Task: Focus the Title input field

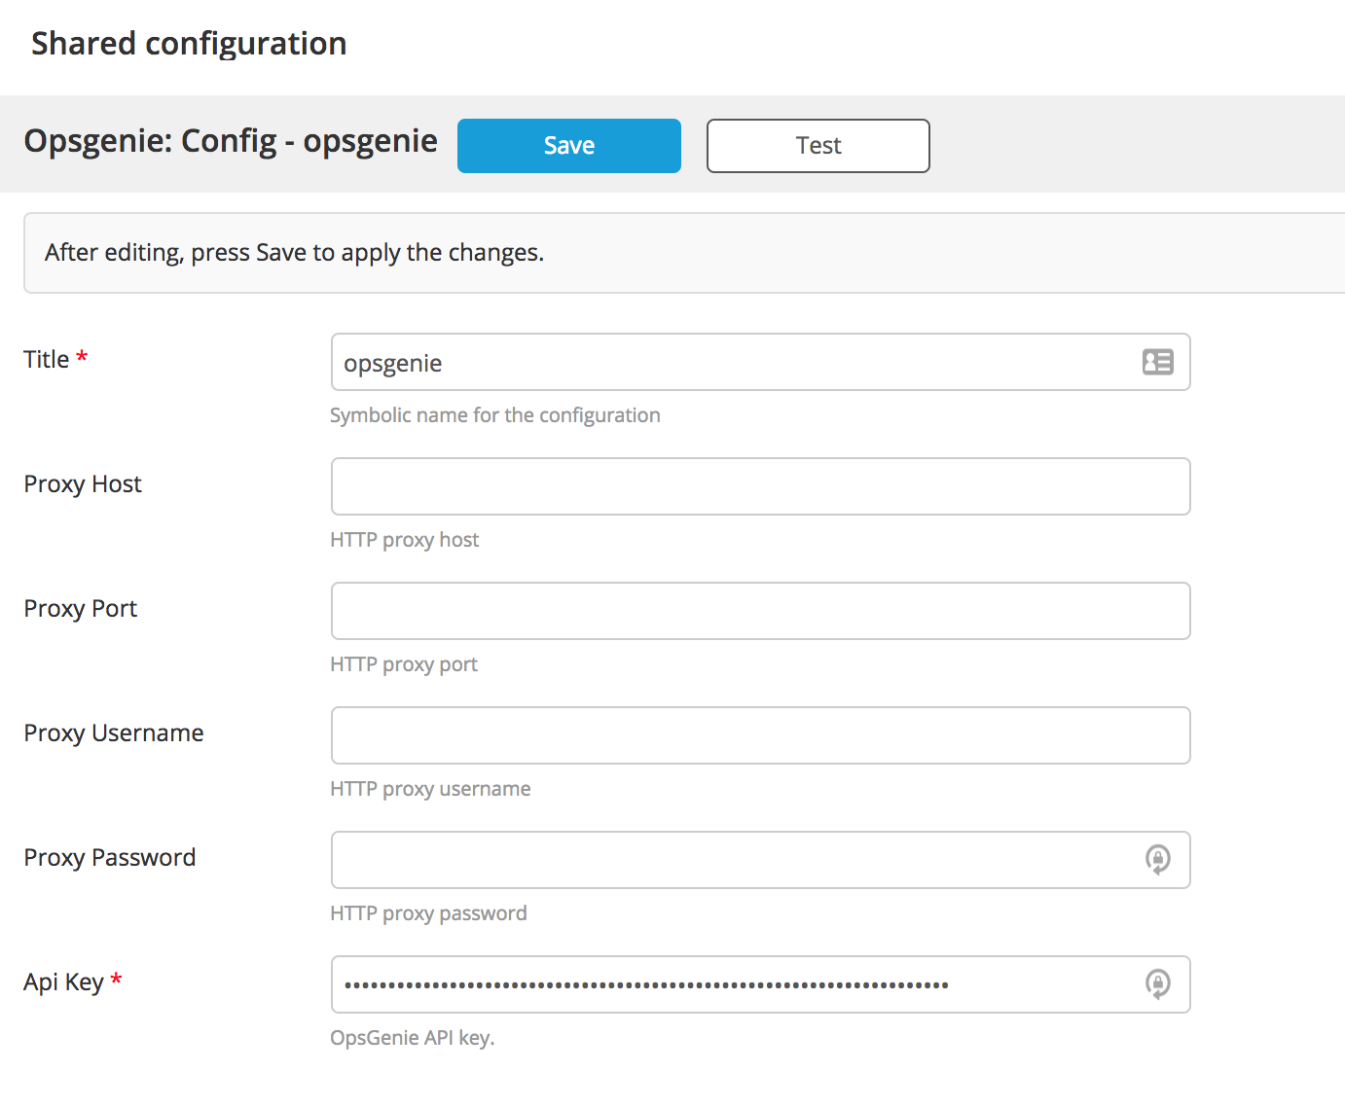Action: [x=760, y=362]
